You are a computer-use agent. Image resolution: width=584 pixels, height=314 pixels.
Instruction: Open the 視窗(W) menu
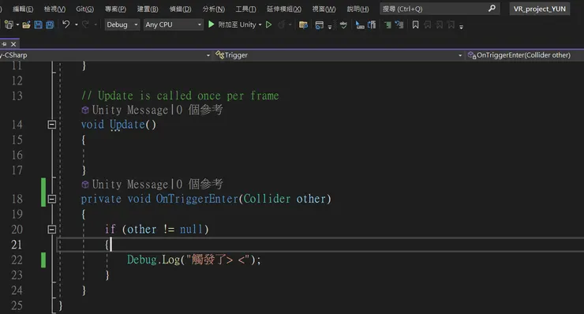pos(324,9)
